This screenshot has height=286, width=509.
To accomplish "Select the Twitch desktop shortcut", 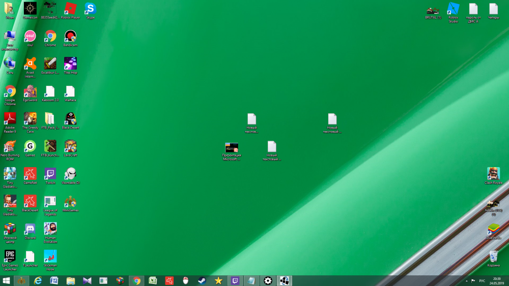I will (x=50, y=174).
